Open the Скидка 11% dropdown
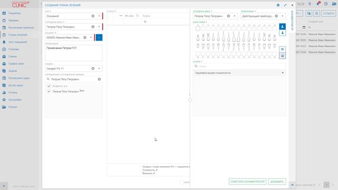Viewport: 338px width, 190px height. point(99,69)
